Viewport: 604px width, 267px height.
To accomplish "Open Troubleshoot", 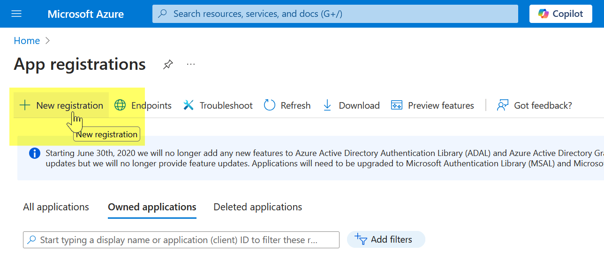I will [x=218, y=105].
